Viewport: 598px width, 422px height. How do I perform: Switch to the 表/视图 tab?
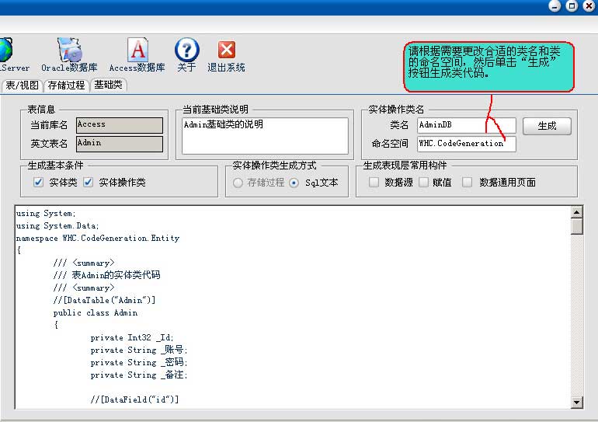pos(22,85)
